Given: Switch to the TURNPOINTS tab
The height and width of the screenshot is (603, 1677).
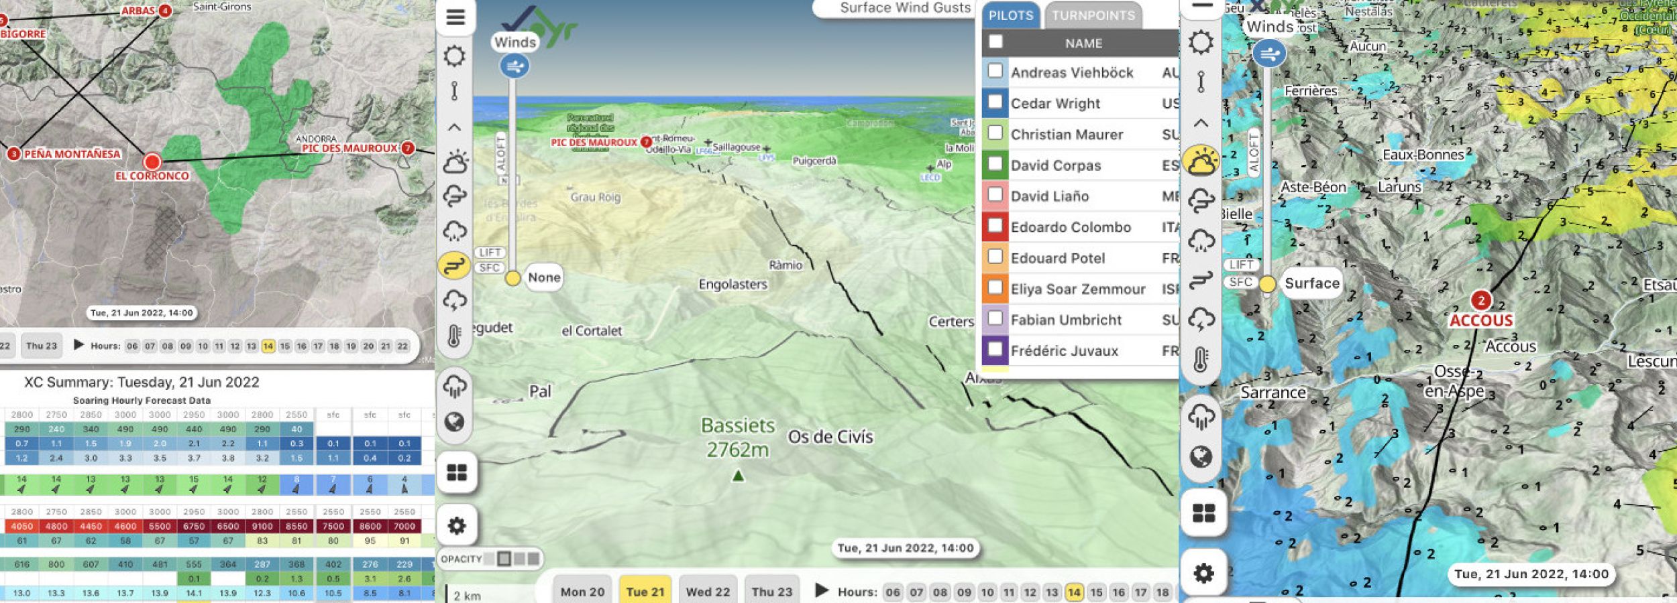Looking at the screenshot, I should coord(1093,15).
